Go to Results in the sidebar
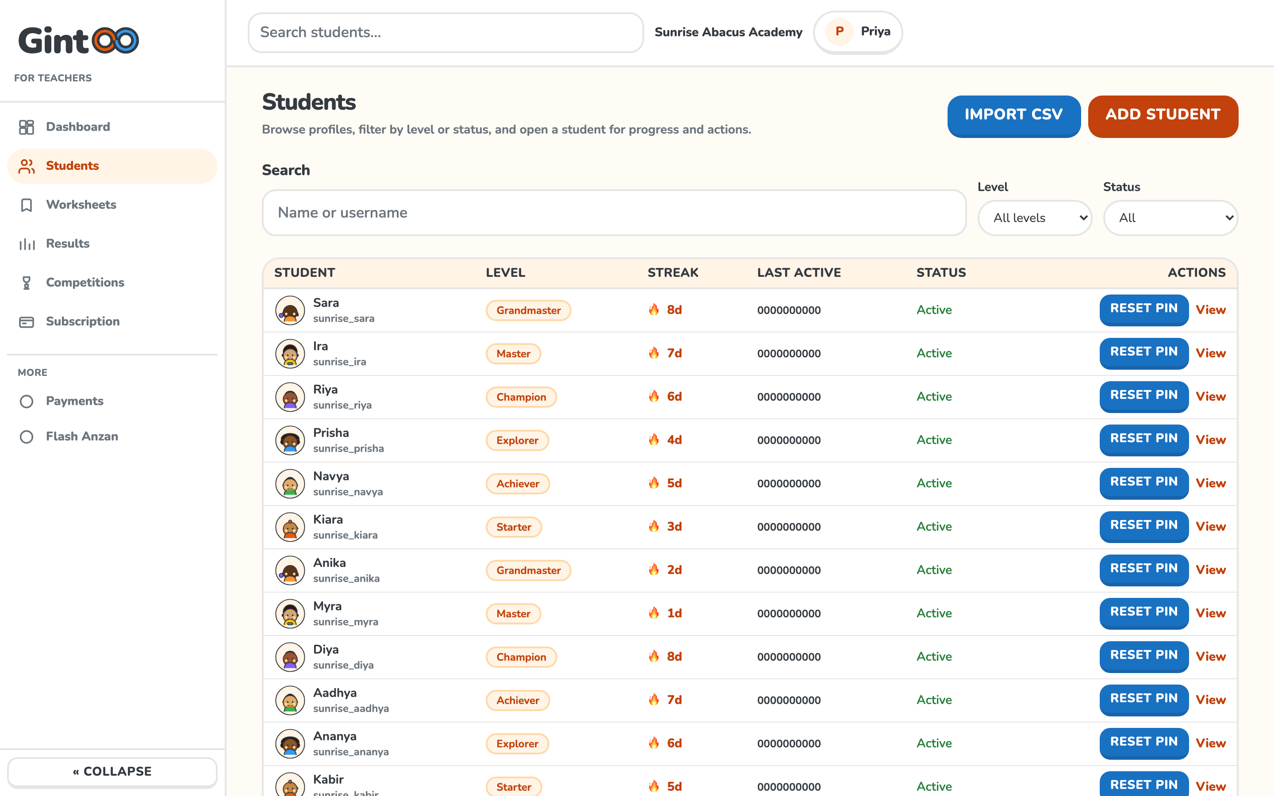This screenshot has width=1274, height=796. tap(112, 244)
